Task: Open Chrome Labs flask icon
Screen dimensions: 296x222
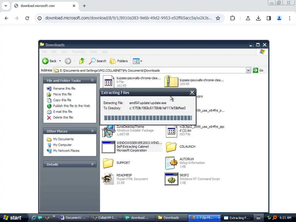Action: (248, 18)
